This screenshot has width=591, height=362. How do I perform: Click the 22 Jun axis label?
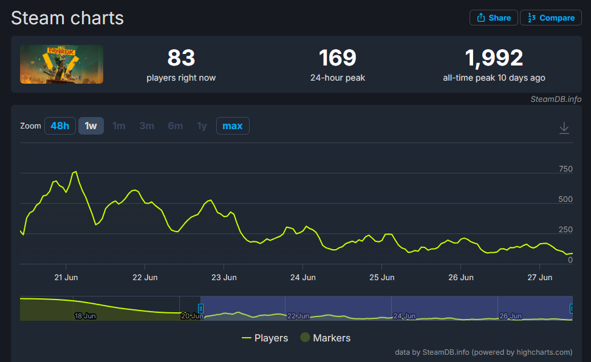click(145, 277)
